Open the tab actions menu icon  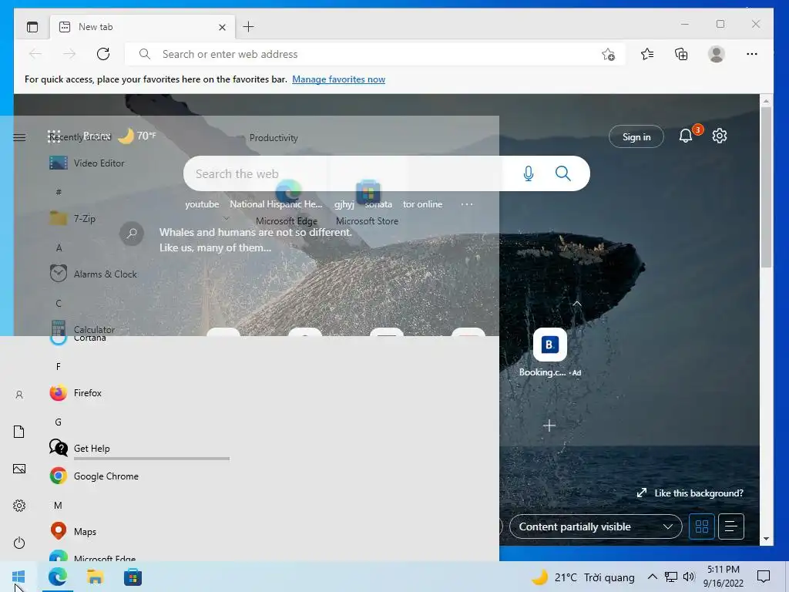pos(32,27)
